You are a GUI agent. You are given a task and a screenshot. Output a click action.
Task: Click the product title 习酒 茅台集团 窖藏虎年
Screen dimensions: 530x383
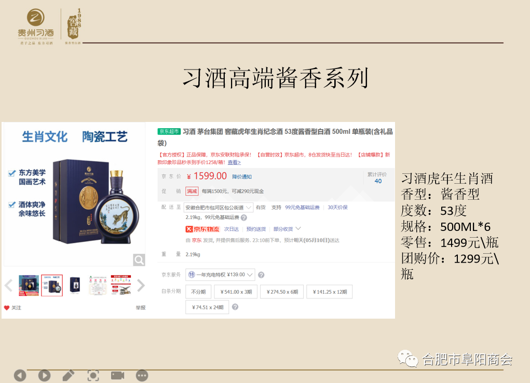[x=275, y=137]
